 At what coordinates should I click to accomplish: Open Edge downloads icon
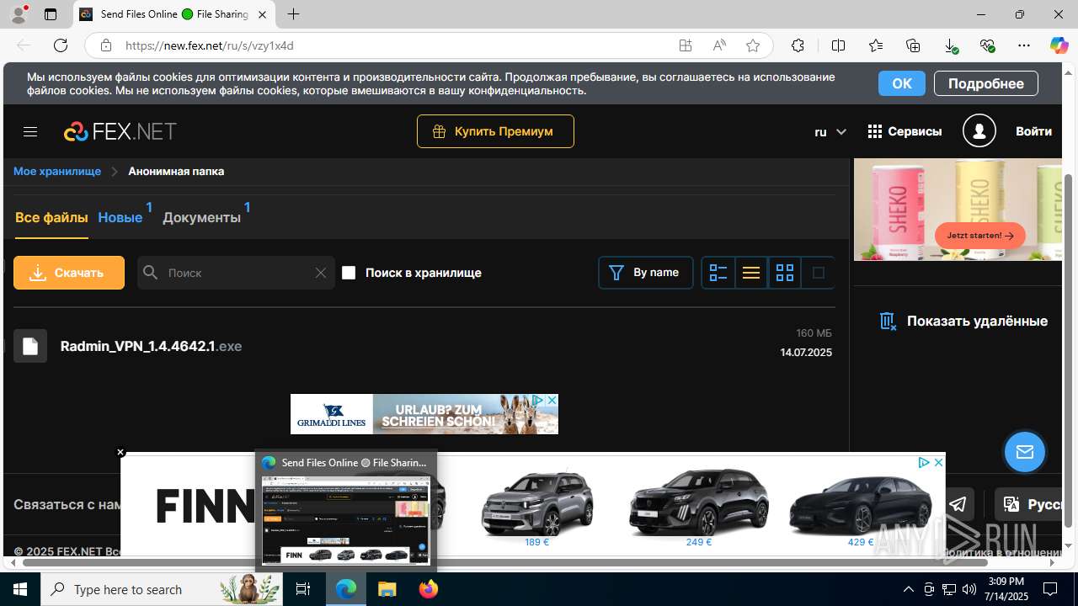coord(951,45)
